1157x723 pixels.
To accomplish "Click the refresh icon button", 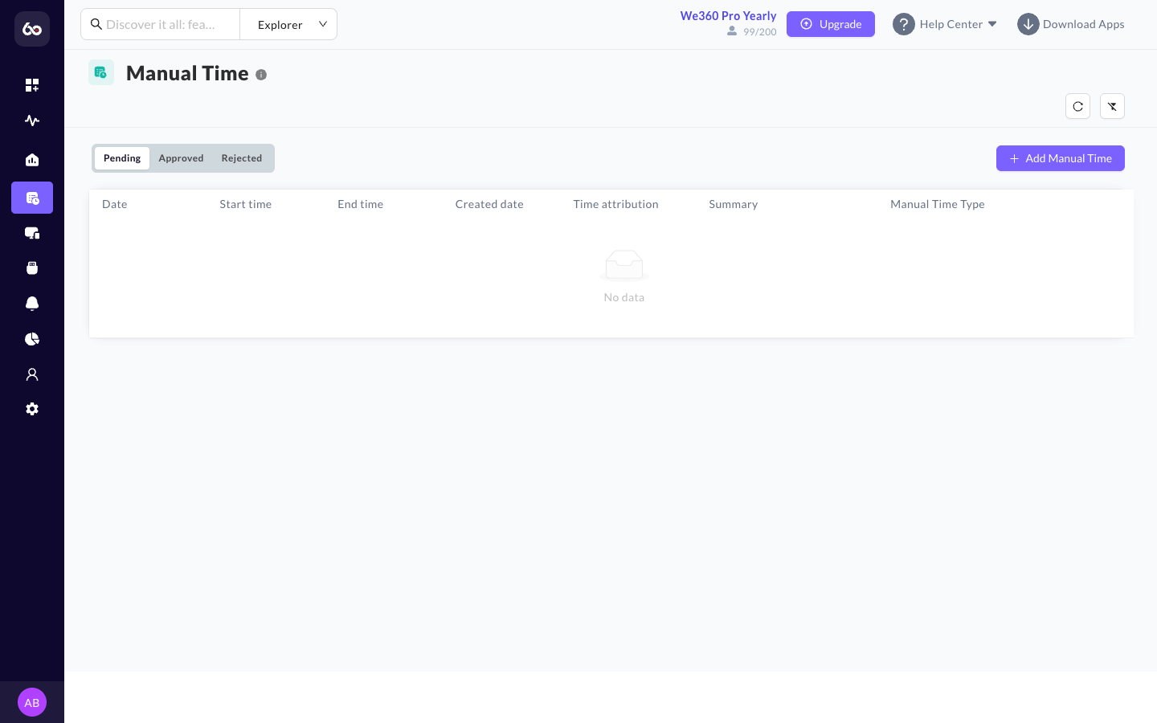I will (x=1077, y=106).
